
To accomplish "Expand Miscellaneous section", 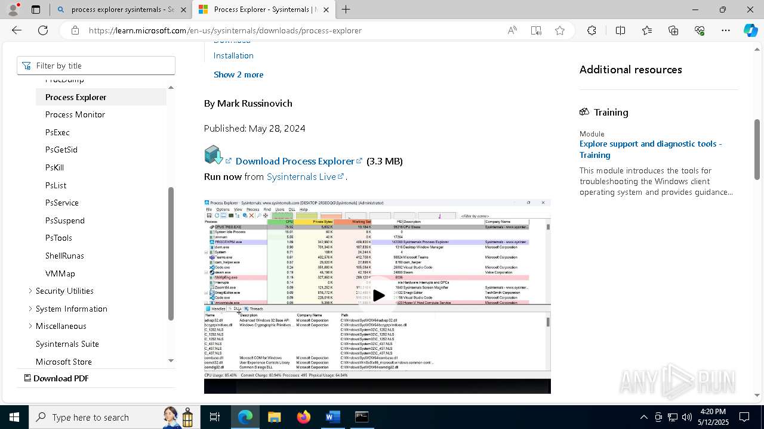I will pyautogui.click(x=30, y=326).
